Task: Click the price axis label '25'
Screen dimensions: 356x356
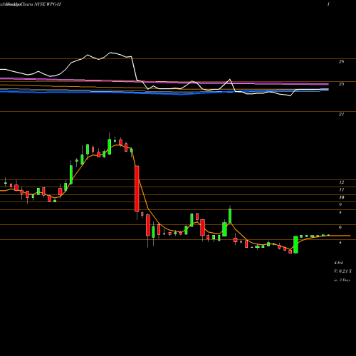Action: [x=341, y=84]
